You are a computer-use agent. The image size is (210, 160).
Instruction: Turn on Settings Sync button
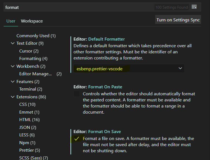[178, 20]
